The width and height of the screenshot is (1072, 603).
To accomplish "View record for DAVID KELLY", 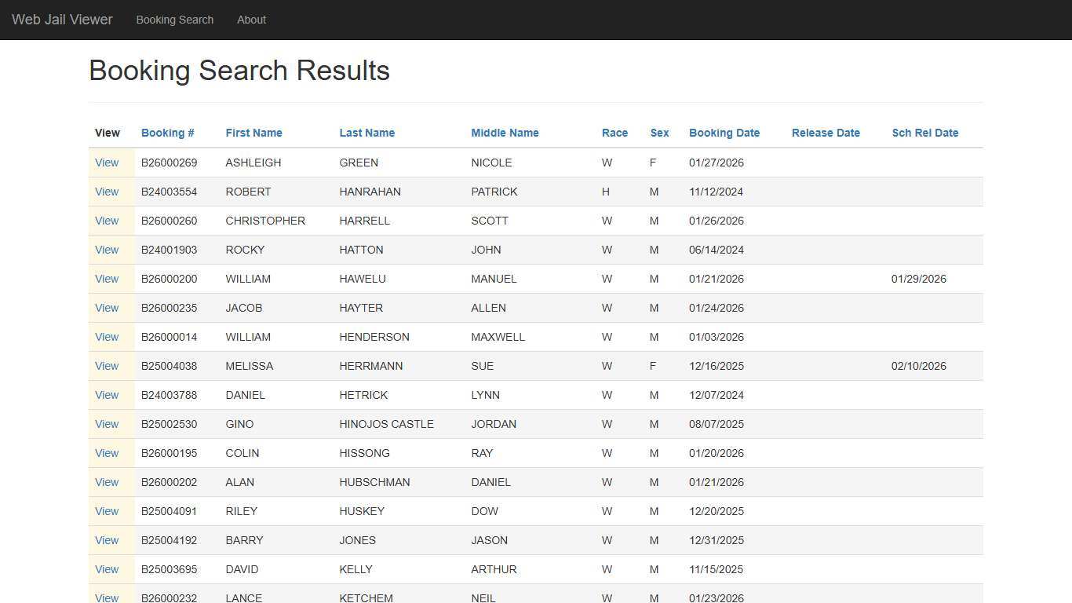I will 107,569.
